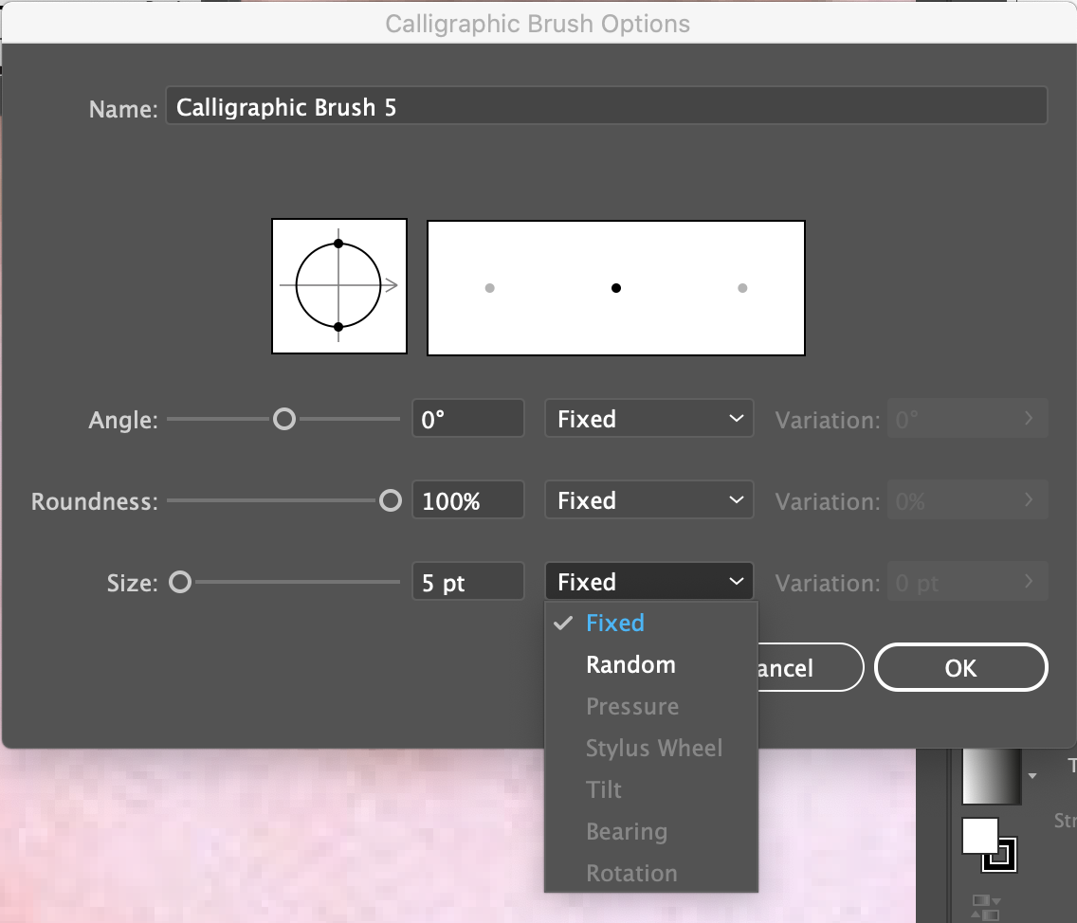Click the brush Name input field

(x=607, y=105)
